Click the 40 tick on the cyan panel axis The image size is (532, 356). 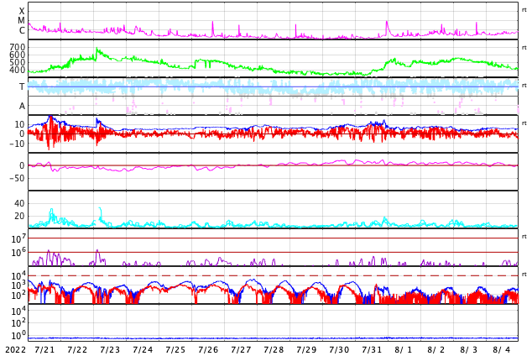point(18,203)
